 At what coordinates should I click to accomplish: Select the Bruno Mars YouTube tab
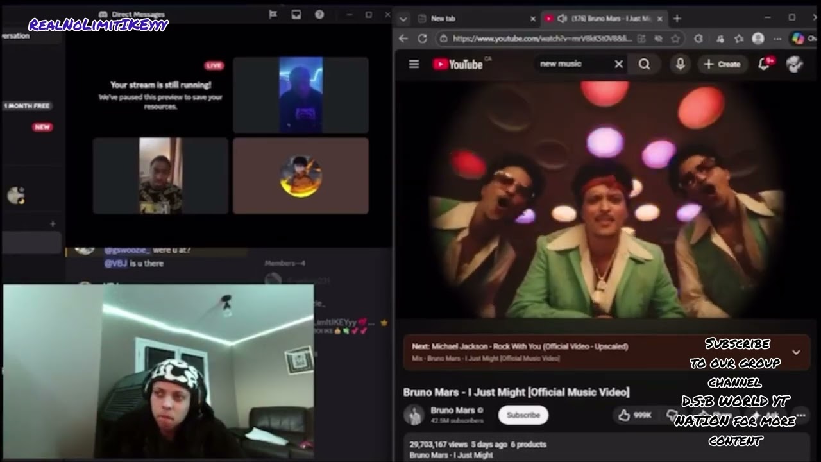pos(605,19)
